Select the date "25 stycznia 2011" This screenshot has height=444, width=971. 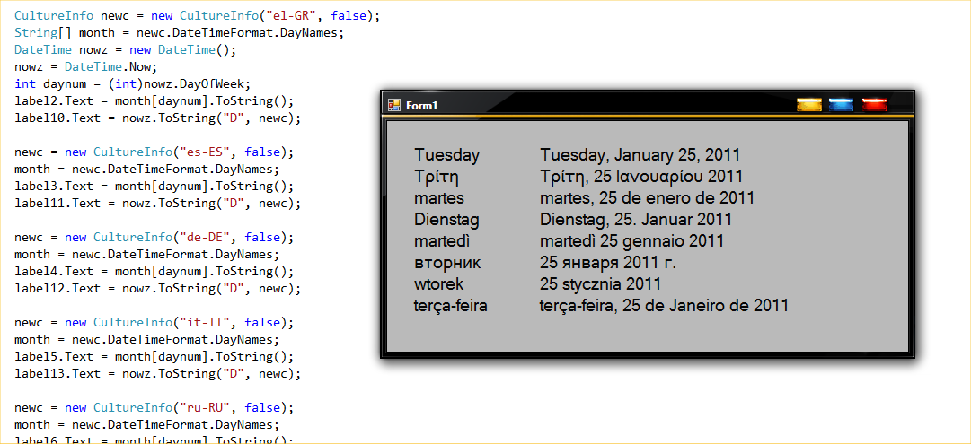(x=601, y=284)
